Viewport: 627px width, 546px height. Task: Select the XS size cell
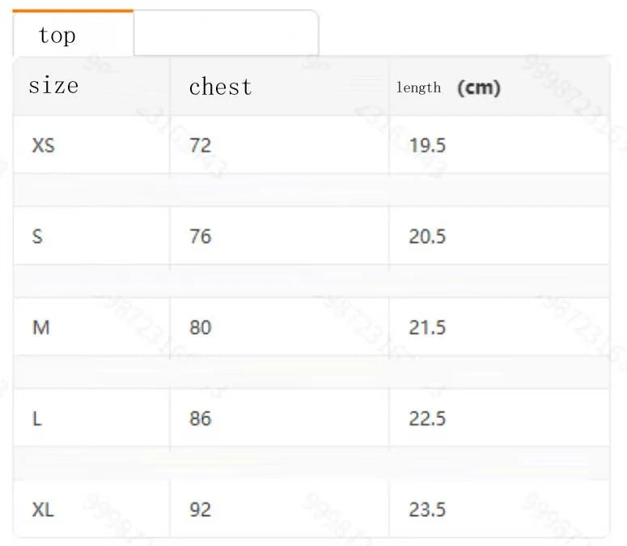(x=44, y=146)
